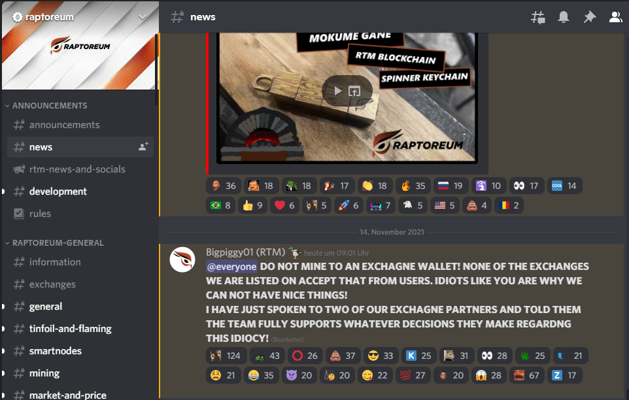Viewport: 629px width, 400px height.
Task: Open notification settings bell icon
Action: 564,17
